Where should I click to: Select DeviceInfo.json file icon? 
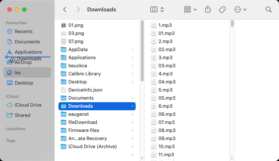pyautogui.click(x=64, y=90)
